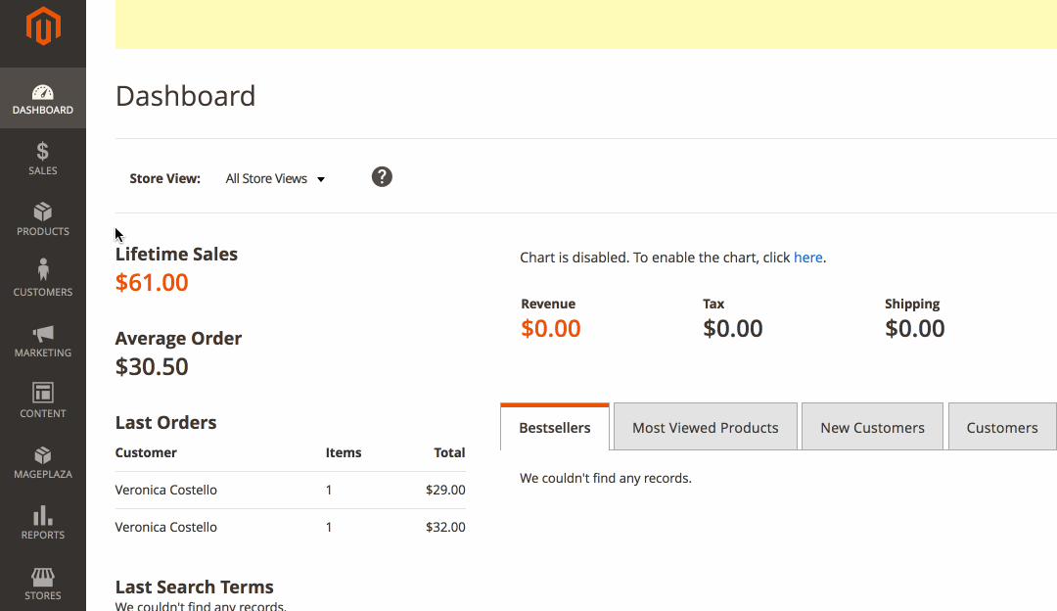Open the Mageplaza icon menu
The image size is (1057, 611).
pyautogui.click(x=43, y=455)
